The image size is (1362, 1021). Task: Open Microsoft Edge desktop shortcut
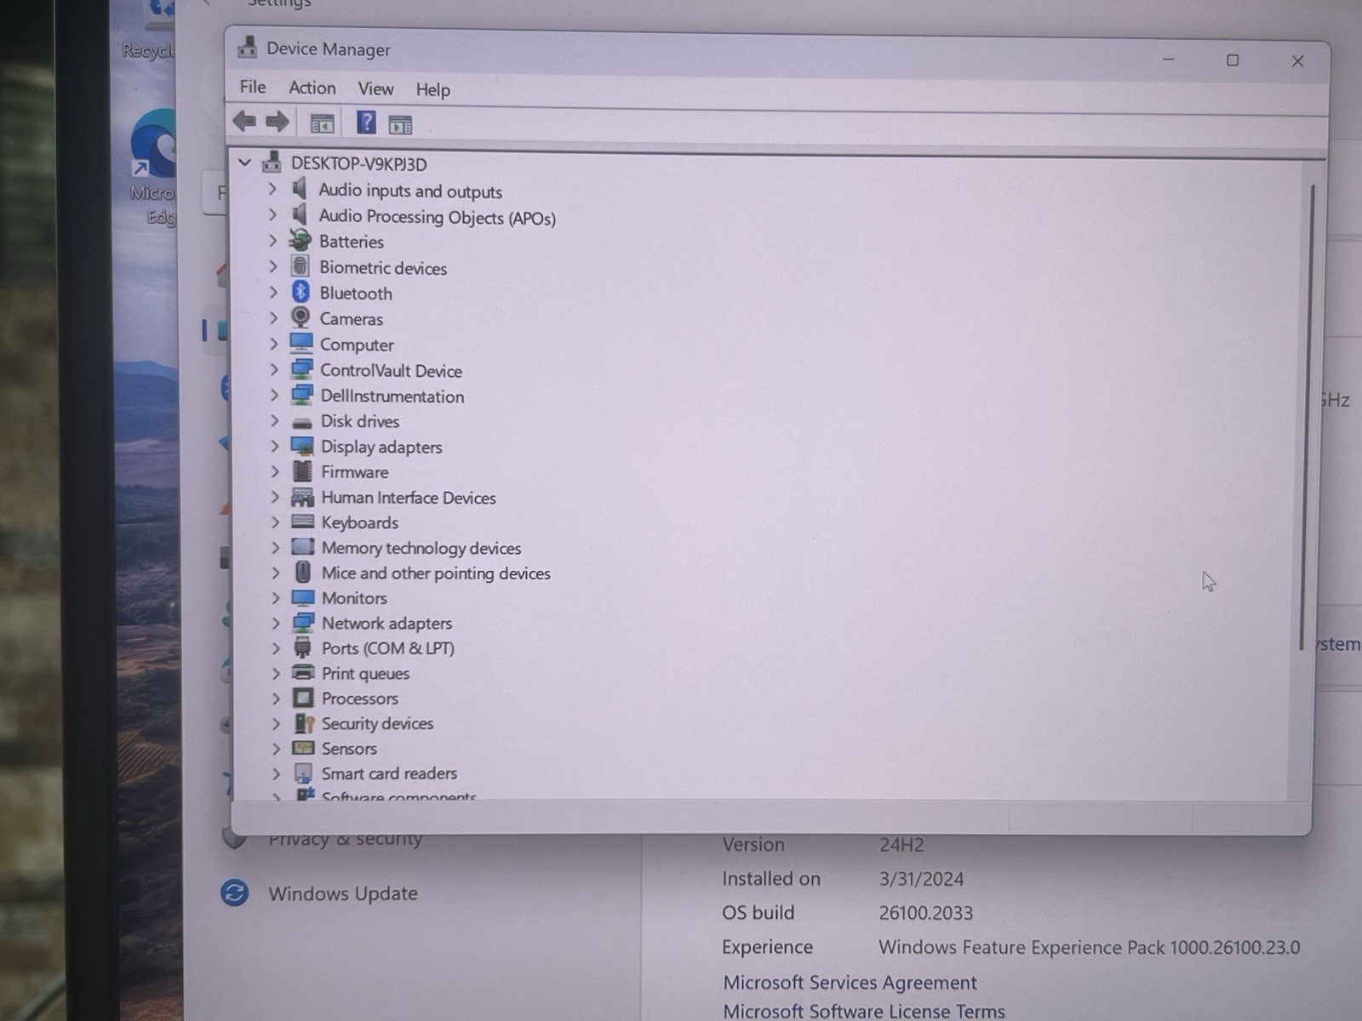pyautogui.click(x=154, y=167)
